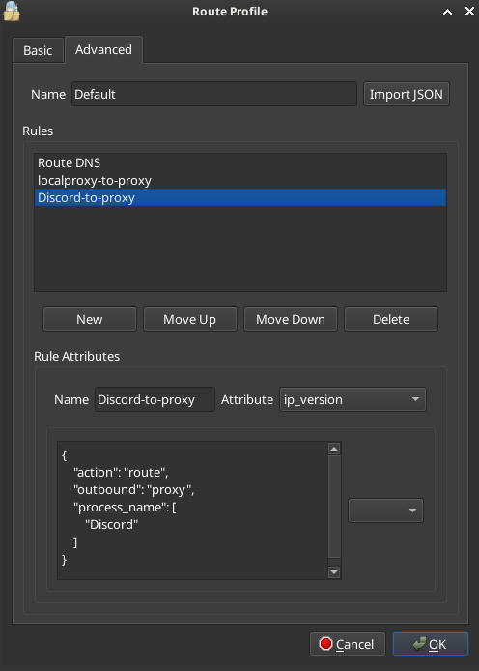The width and height of the screenshot is (479, 671).
Task: Click the app icon in title bar
Action: [12, 12]
